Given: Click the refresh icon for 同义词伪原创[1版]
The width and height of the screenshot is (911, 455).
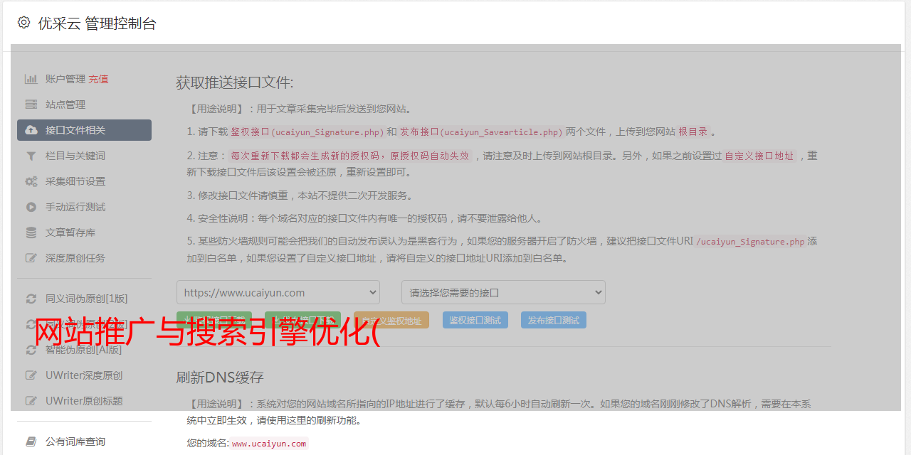Looking at the screenshot, I should pyautogui.click(x=31, y=299).
